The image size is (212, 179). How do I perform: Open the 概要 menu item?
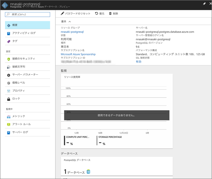click(x=28, y=25)
